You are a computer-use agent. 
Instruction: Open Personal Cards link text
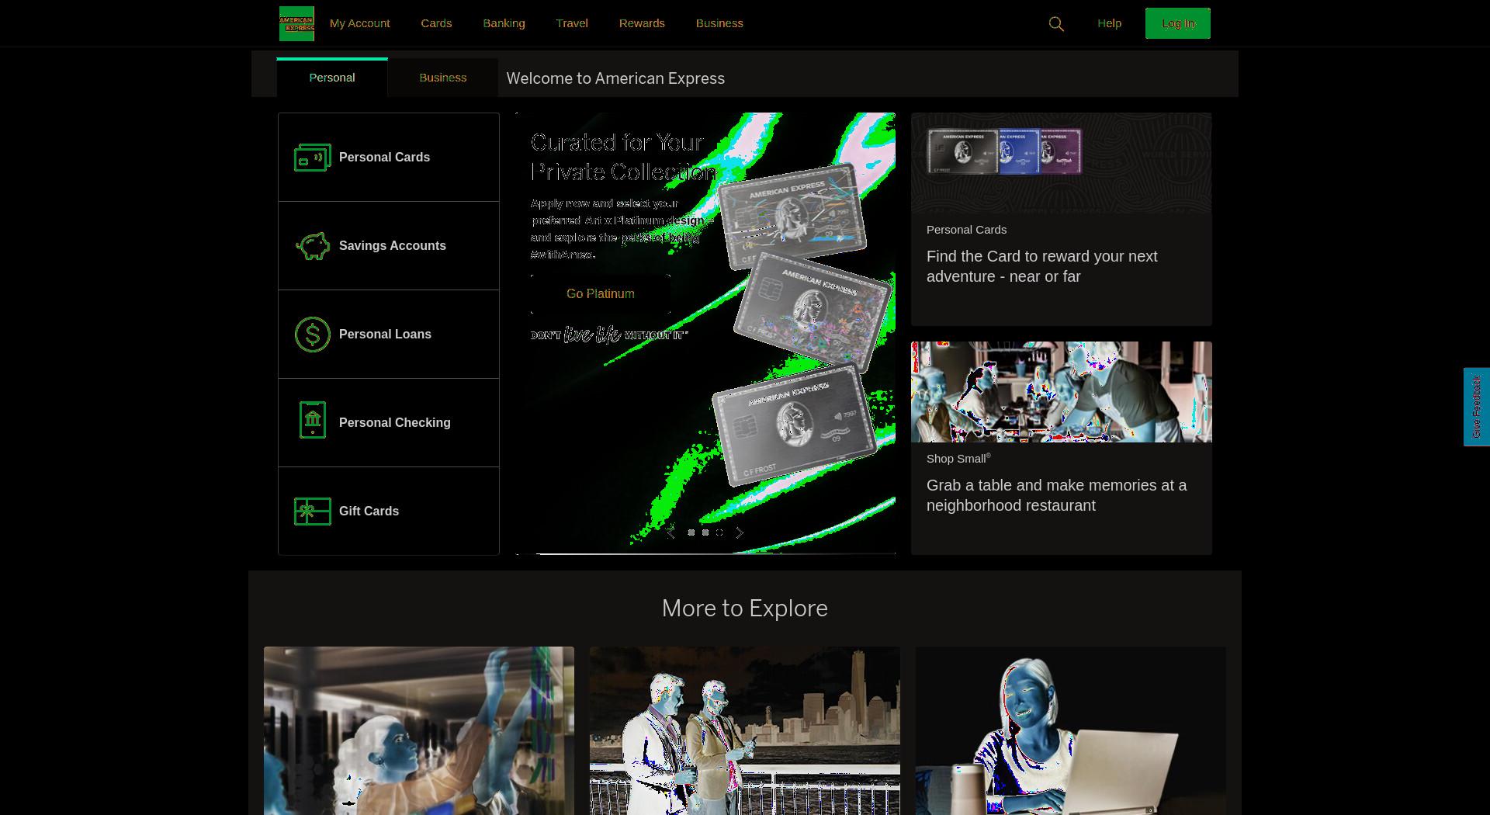coord(384,158)
